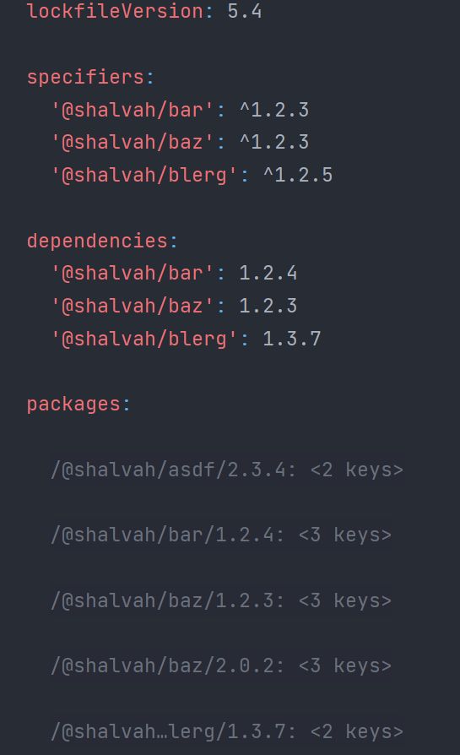The width and height of the screenshot is (460, 755).
Task: Click the lockfileVersion key
Action: point(115,11)
